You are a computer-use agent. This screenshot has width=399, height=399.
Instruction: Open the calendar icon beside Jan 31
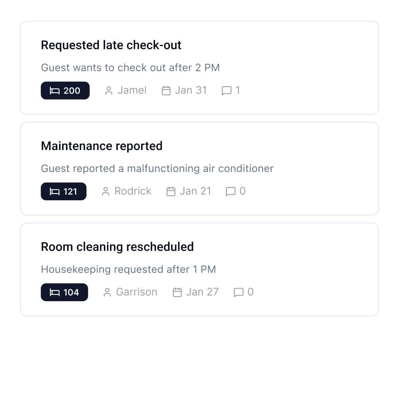click(166, 90)
